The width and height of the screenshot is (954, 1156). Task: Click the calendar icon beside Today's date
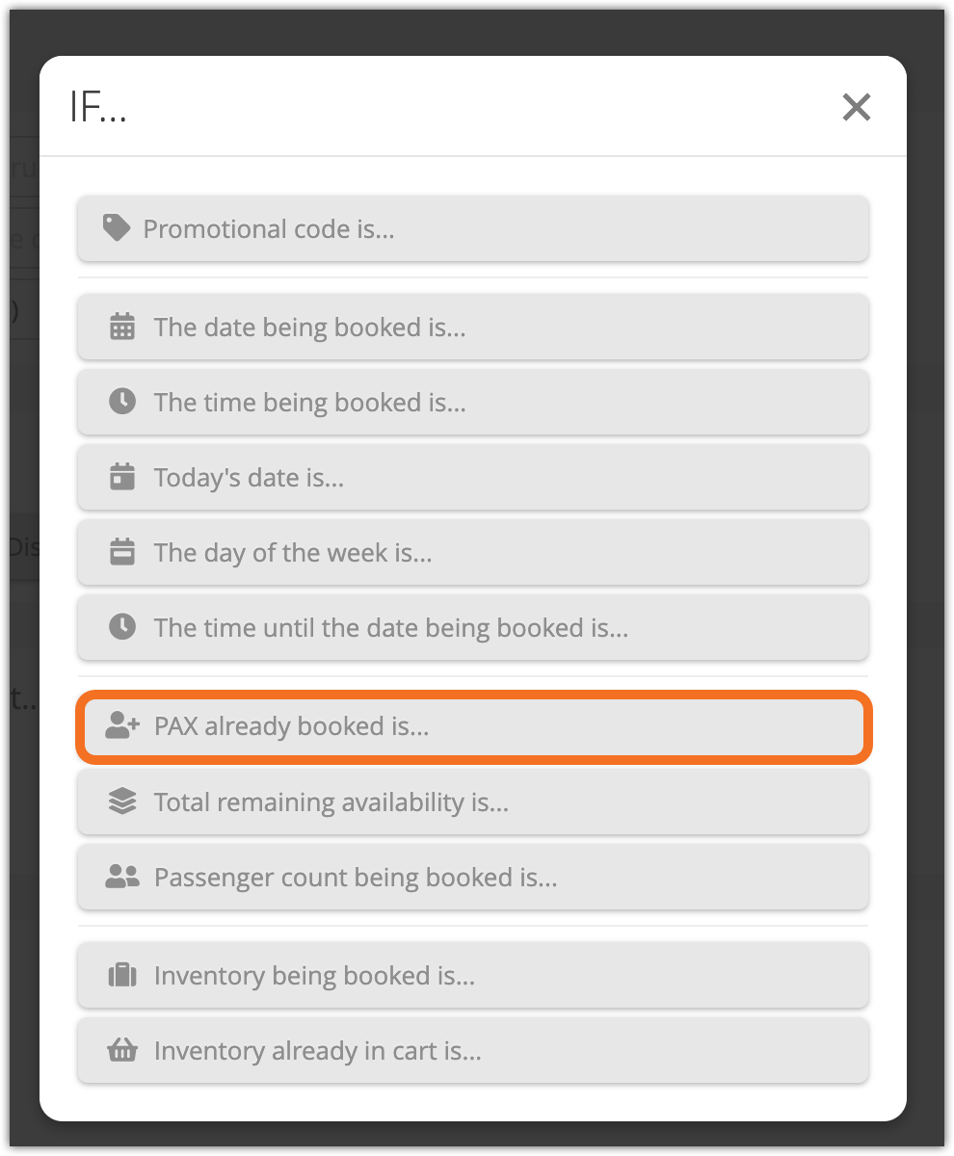122,477
